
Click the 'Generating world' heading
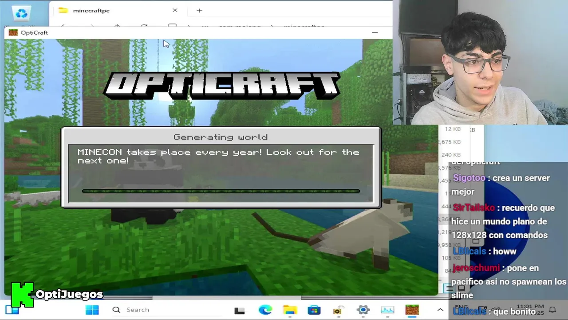[x=221, y=137]
